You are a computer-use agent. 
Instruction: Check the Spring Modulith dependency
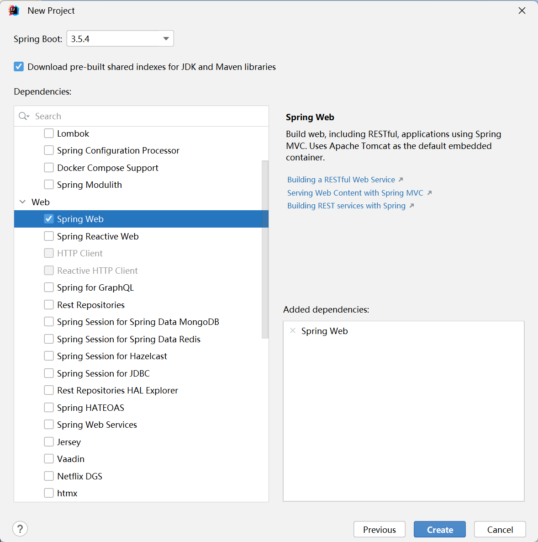[x=49, y=185]
